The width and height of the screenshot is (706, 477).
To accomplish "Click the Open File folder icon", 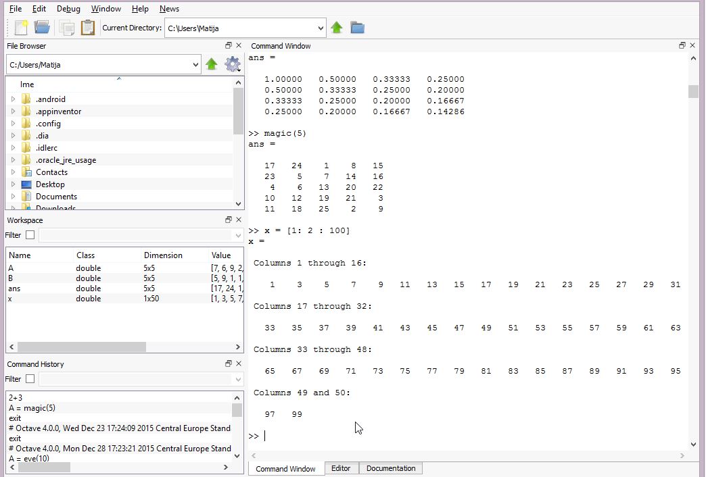I will coord(42,28).
